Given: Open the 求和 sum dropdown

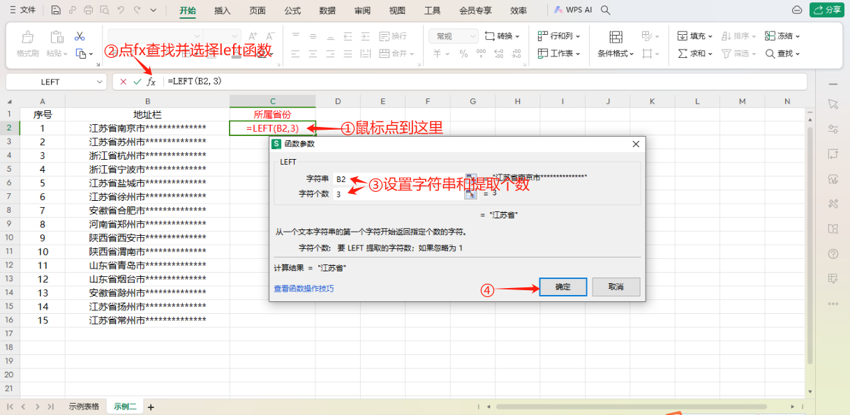Looking at the screenshot, I should click(x=696, y=54).
